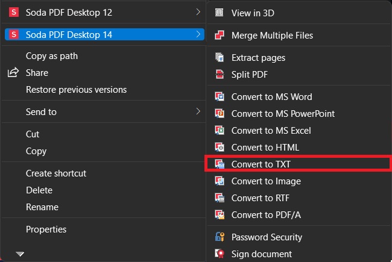This screenshot has width=392, height=262.
Task: Click the Extract pages icon
Action: click(220, 57)
